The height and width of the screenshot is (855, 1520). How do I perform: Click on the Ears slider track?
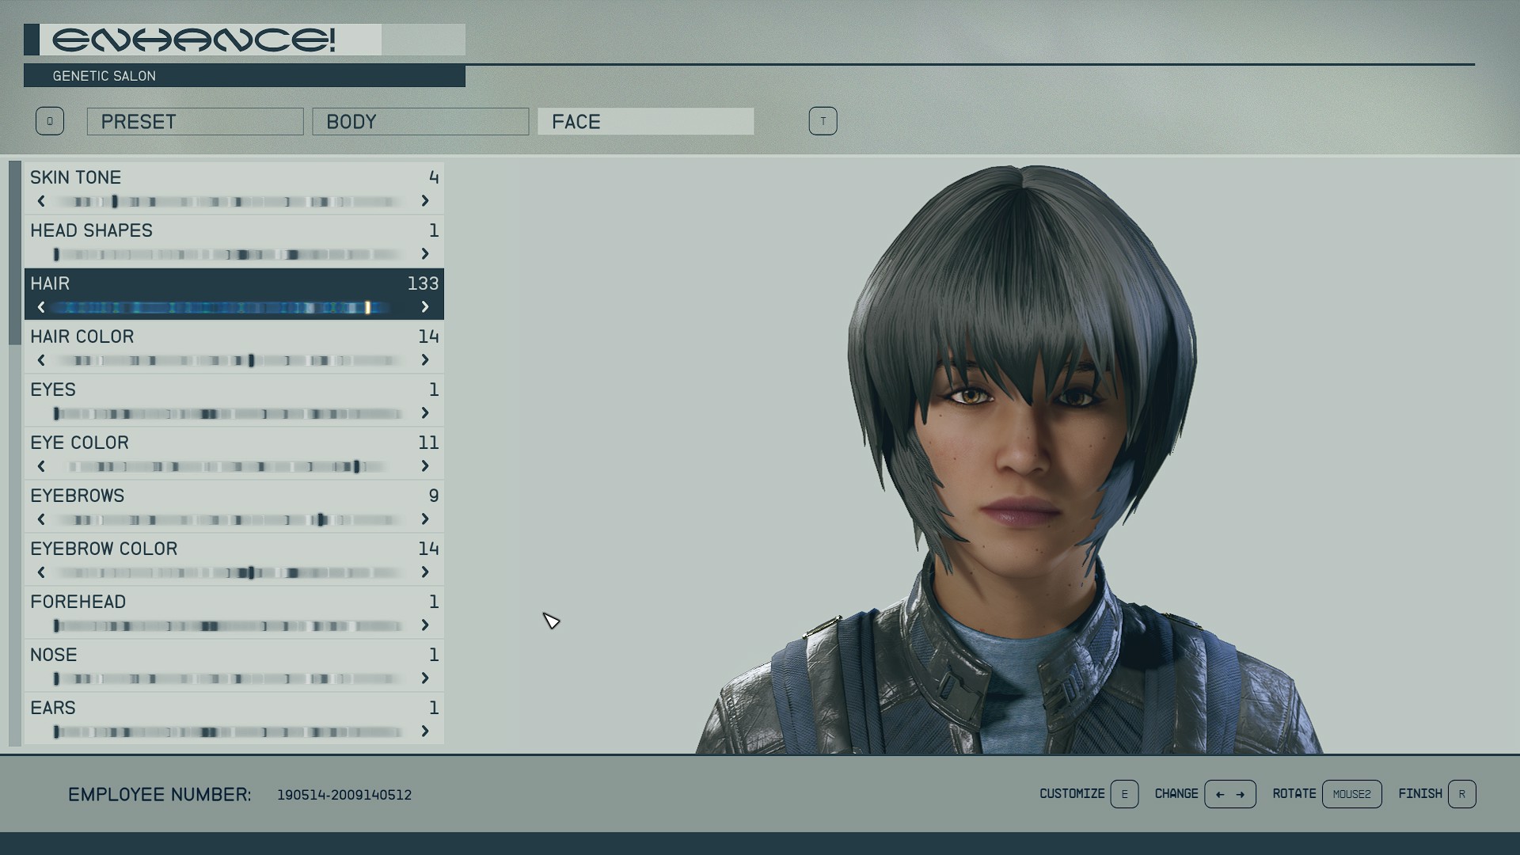(228, 732)
